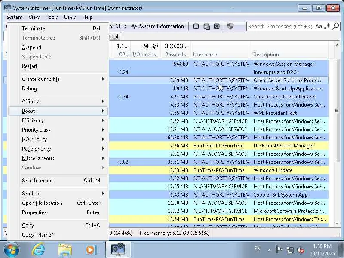Click the search magnifier icon
The image size is (344, 258).
click(336, 26)
